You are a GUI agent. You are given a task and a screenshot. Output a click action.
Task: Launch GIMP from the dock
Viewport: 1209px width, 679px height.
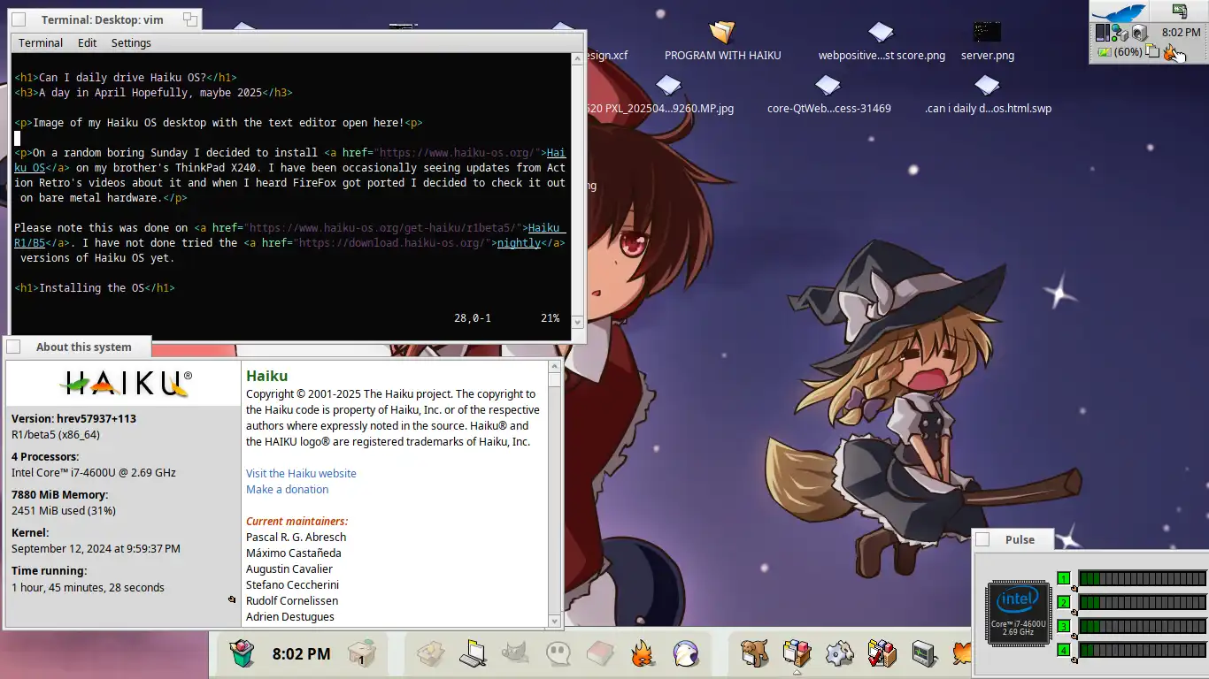tap(515, 653)
